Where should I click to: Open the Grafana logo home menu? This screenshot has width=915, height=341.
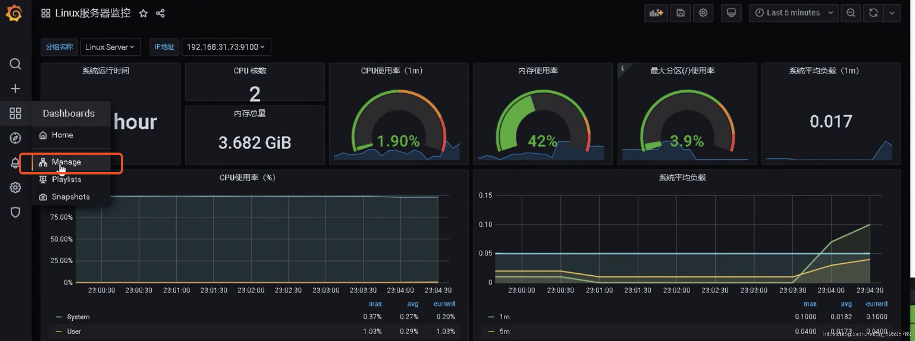coord(14,13)
